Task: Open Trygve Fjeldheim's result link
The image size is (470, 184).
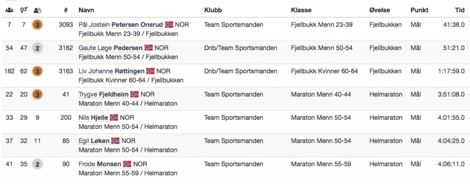Action: [103, 95]
